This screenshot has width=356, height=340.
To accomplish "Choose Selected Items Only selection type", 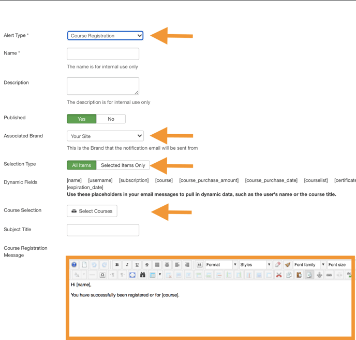I will click(123, 165).
